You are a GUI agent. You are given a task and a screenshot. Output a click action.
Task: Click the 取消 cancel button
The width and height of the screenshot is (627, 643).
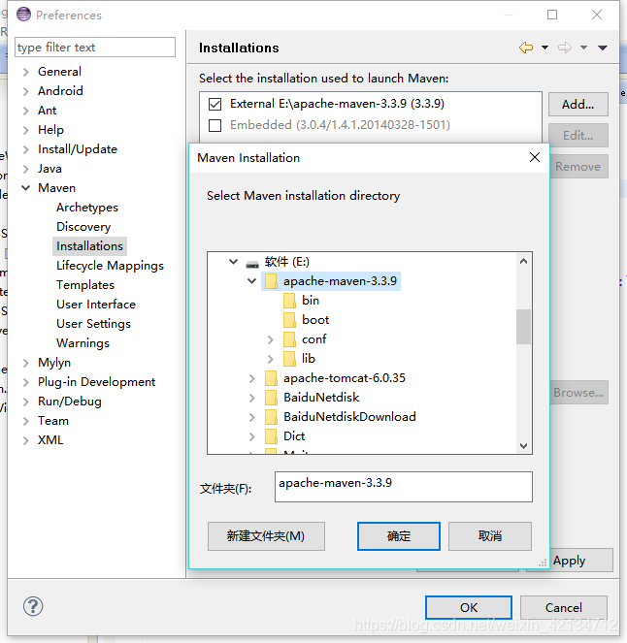coord(490,536)
